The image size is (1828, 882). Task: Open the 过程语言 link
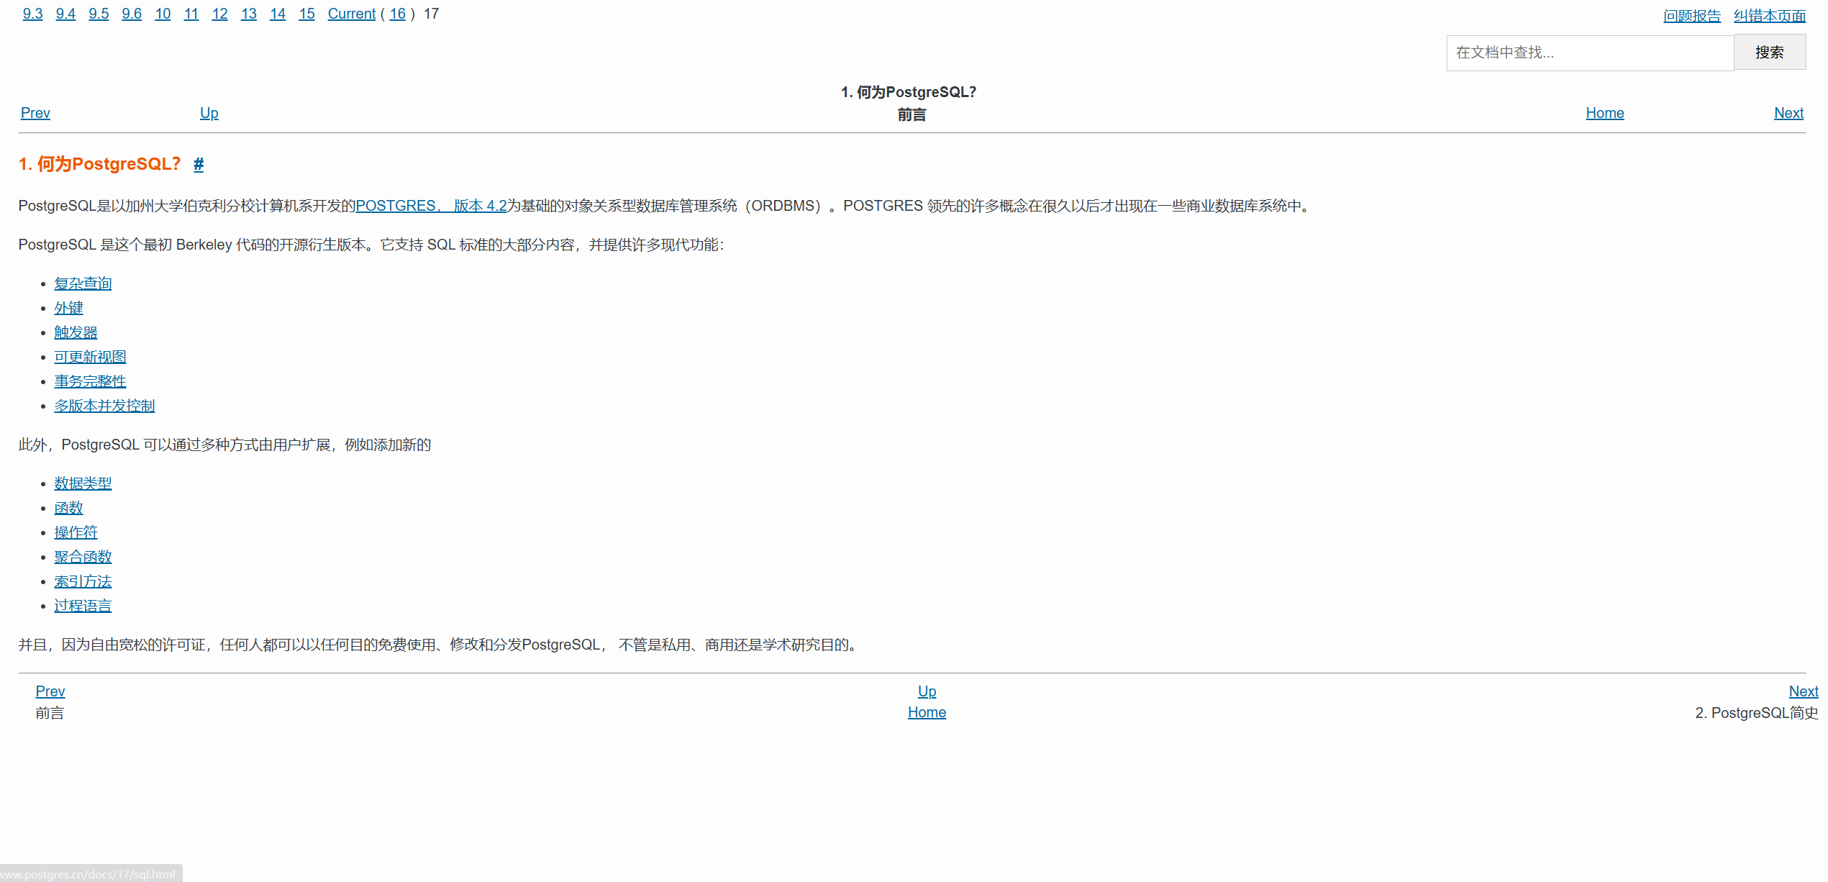(x=83, y=606)
